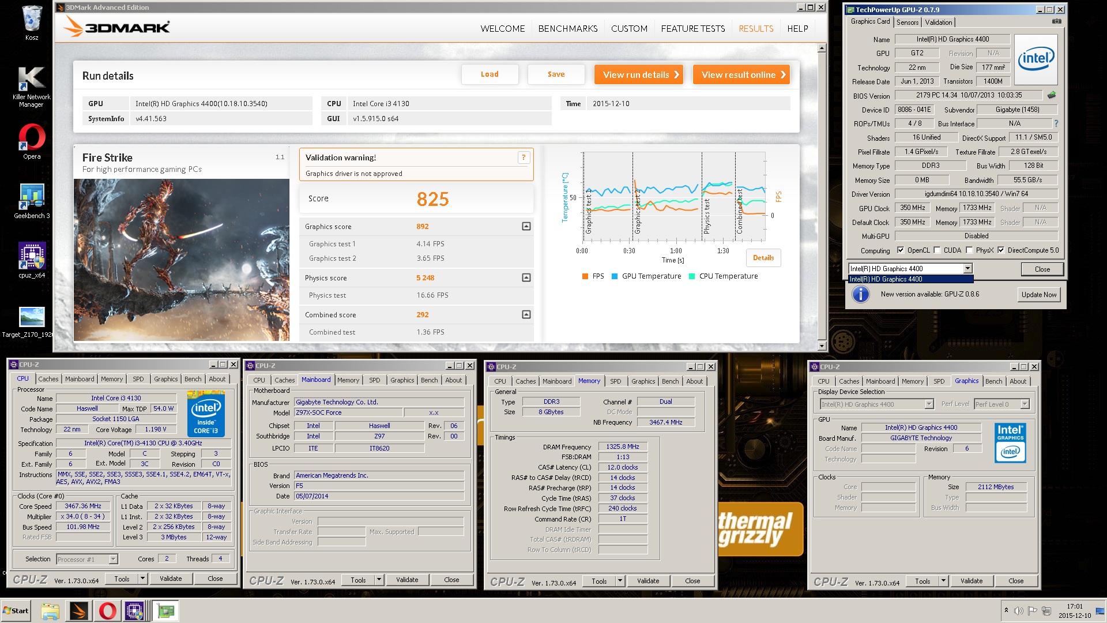Click the Details button under the chart
1107x623 pixels.
pyautogui.click(x=763, y=258)
